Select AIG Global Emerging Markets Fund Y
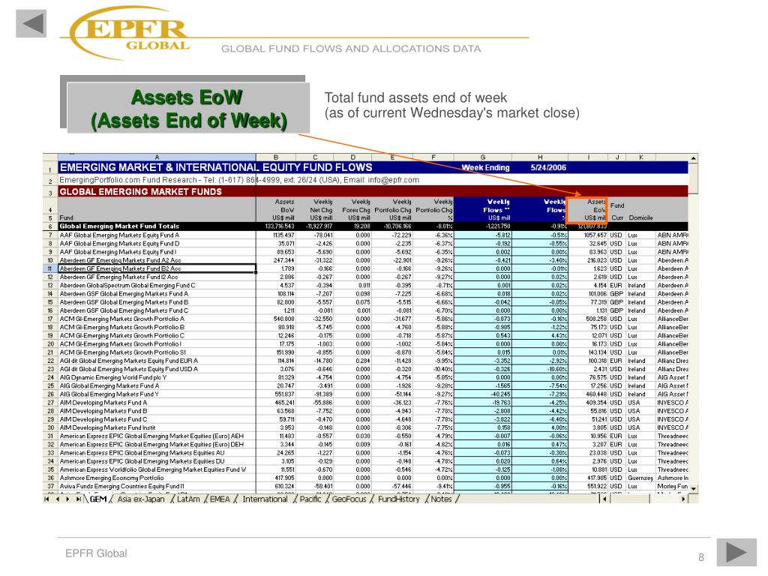 (109, 394)
